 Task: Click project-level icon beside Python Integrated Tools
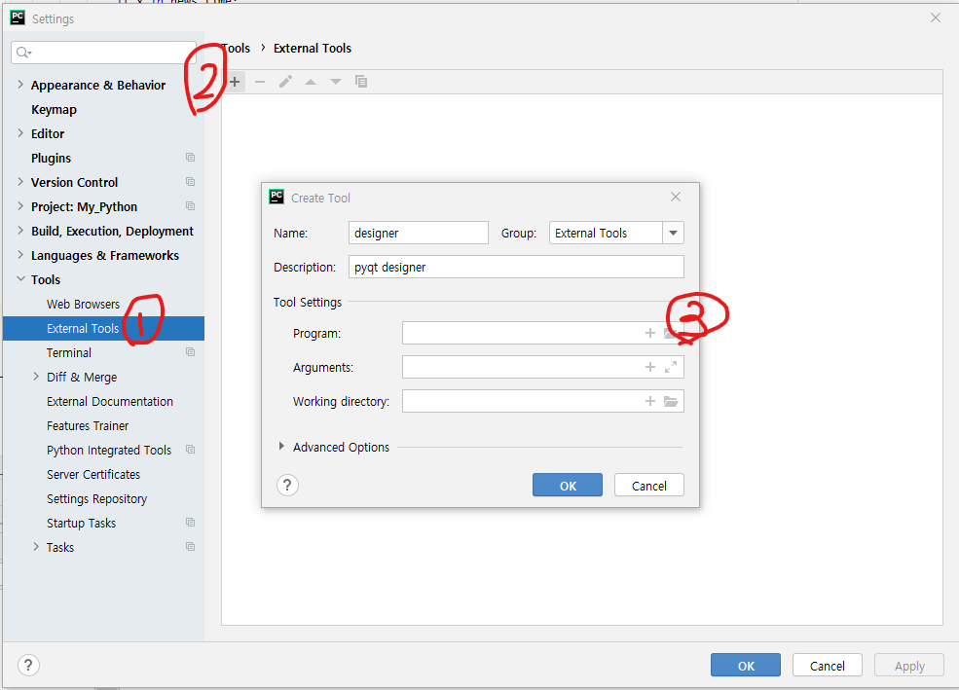pyautogui.click(x=190, y=450)
